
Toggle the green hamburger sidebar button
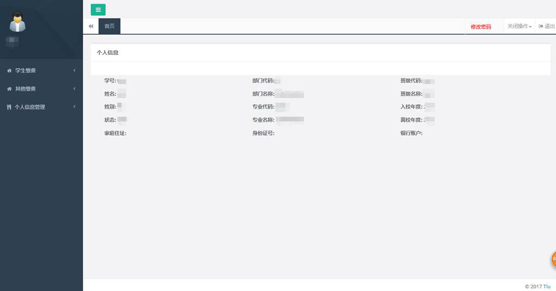pos(98,9)
